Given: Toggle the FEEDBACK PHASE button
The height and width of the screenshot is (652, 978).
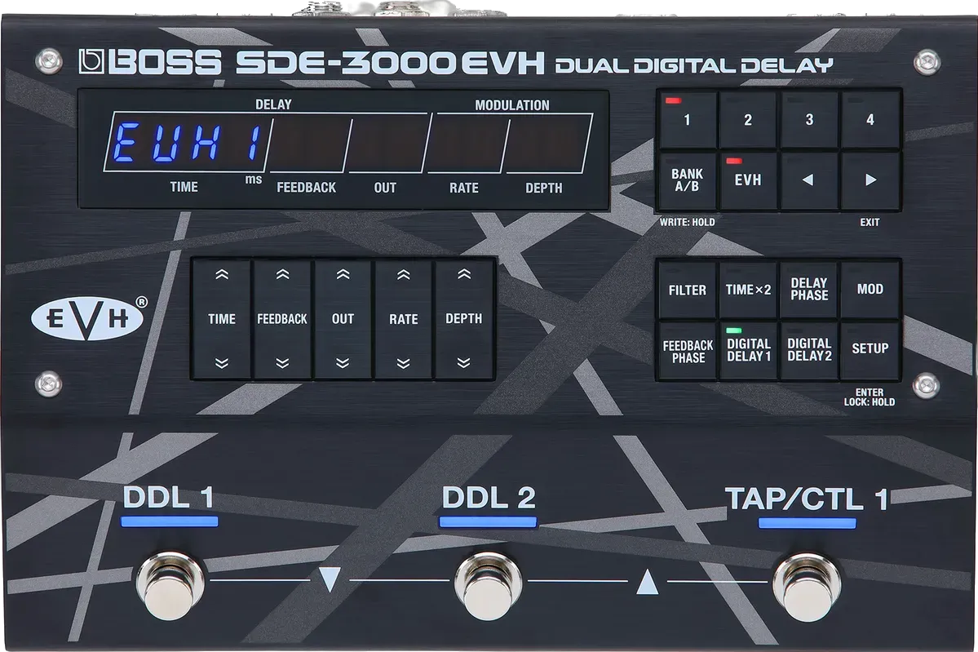Looking at the screenshot, I should pos(688,350).
